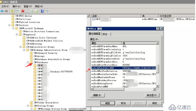Image resolution: width=196 pixels, height=111 pixels.
Task: Collapse the CN=Microsoft Exchange node
Action: coord(13,28)
